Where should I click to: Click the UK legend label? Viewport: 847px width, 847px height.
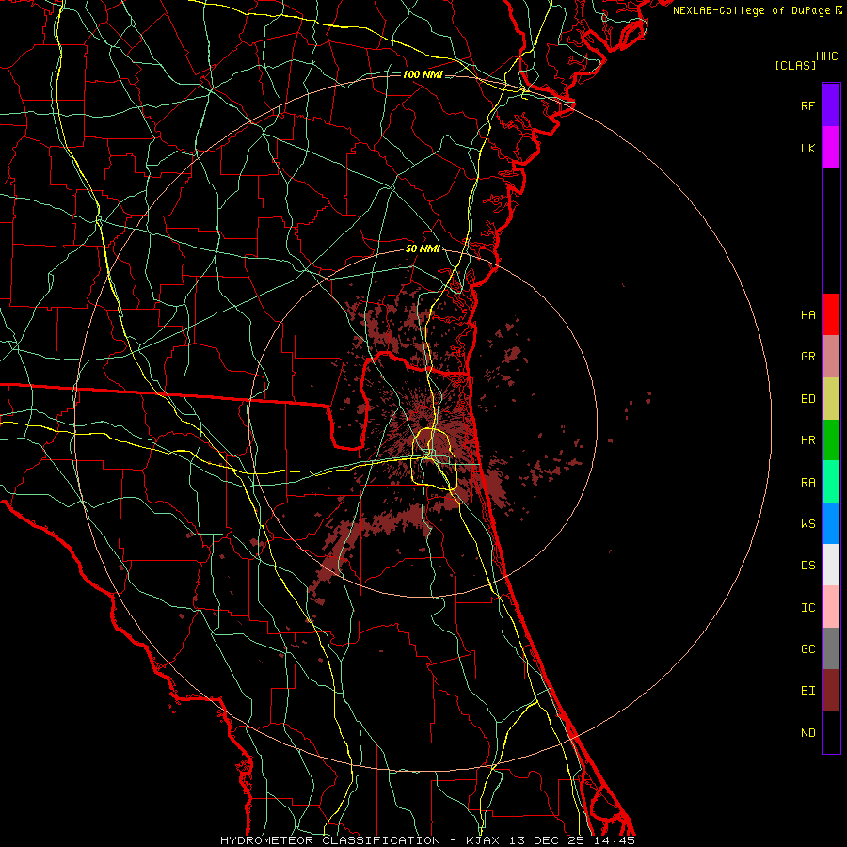[807, 148]
